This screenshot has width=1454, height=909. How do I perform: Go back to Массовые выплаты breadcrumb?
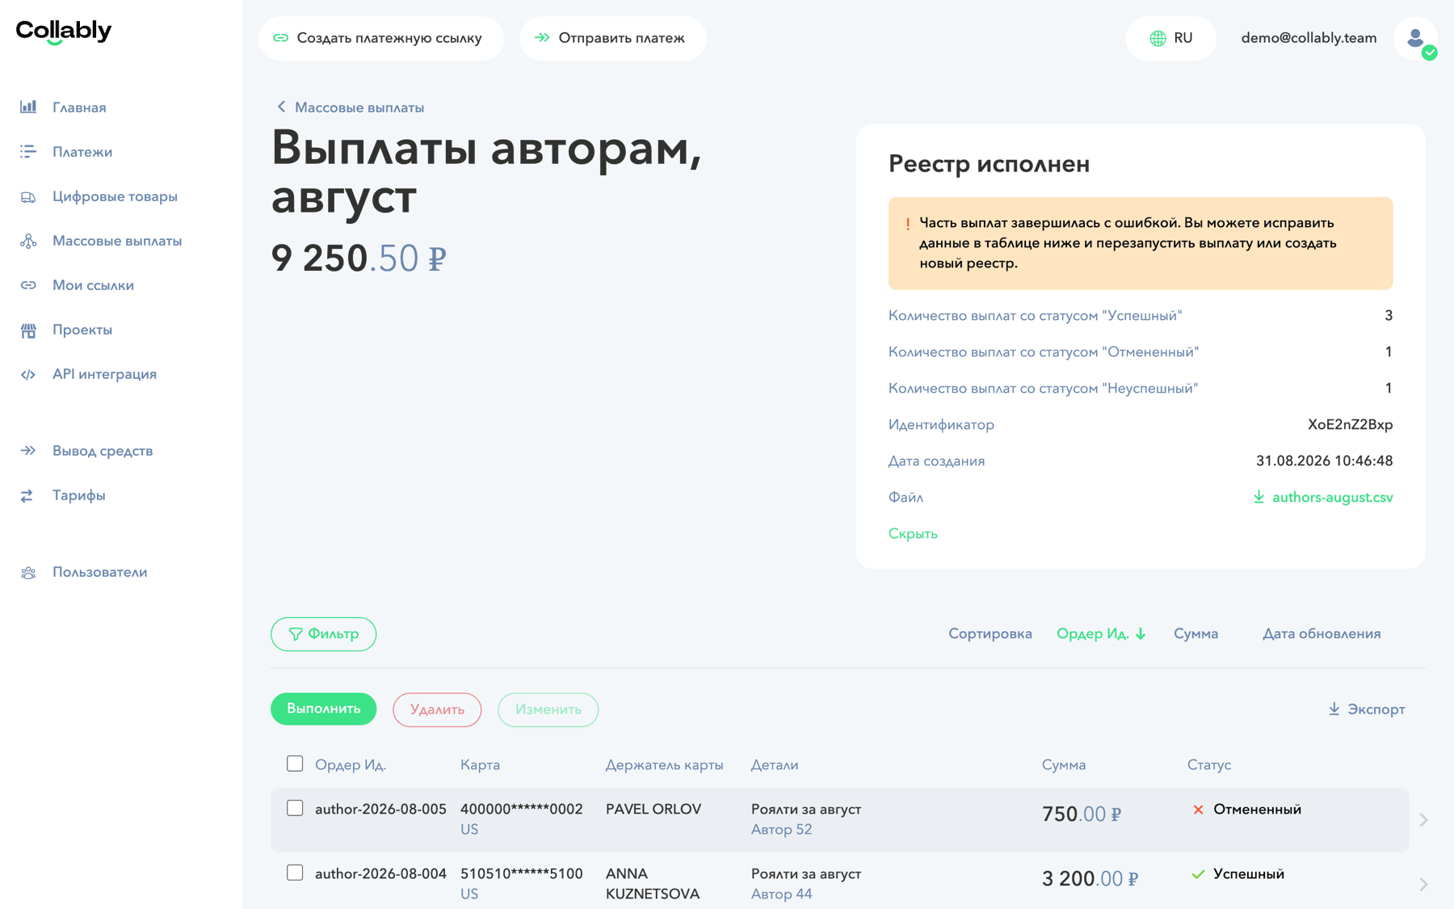tap(350, 107)
